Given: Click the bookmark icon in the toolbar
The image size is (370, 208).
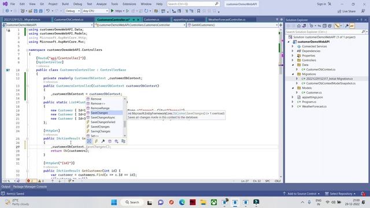Looking at the screenshot, I should [x=198, y=11].
